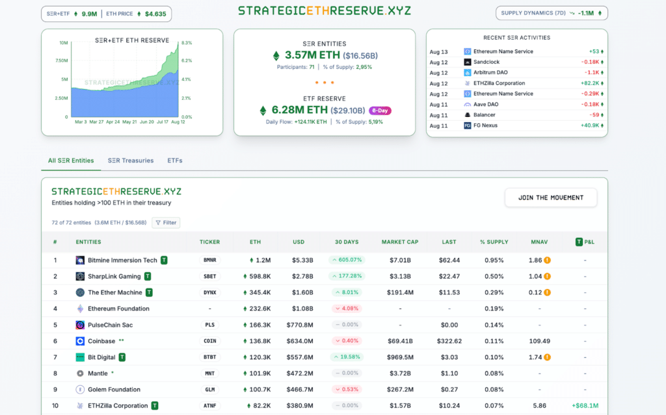Viewport: 666px width, 415px height.
Task: Click the Ethereum Foundation logo icon
Action: click(80, 308)
